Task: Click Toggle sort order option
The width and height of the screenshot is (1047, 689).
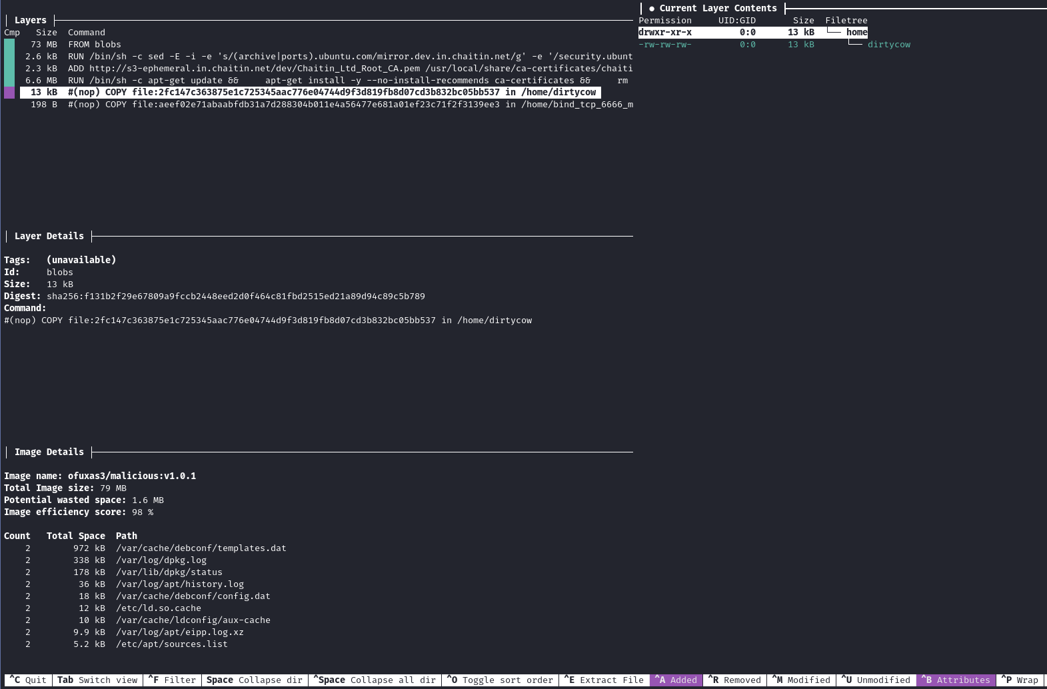Action: [500, 680]
